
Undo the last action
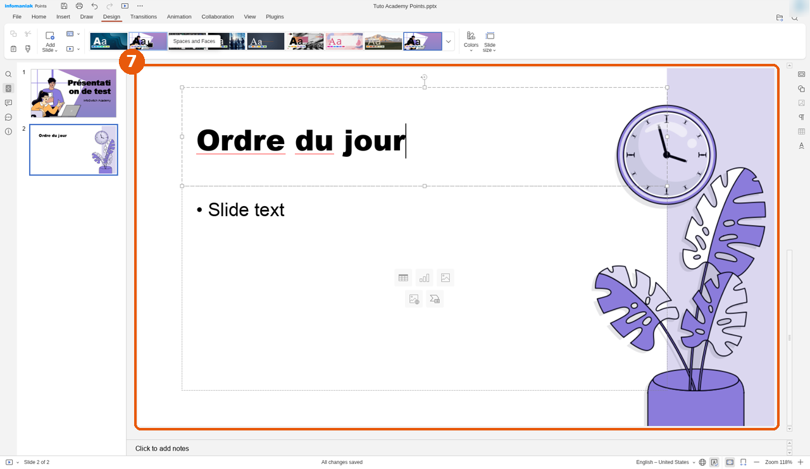(94, 6)
